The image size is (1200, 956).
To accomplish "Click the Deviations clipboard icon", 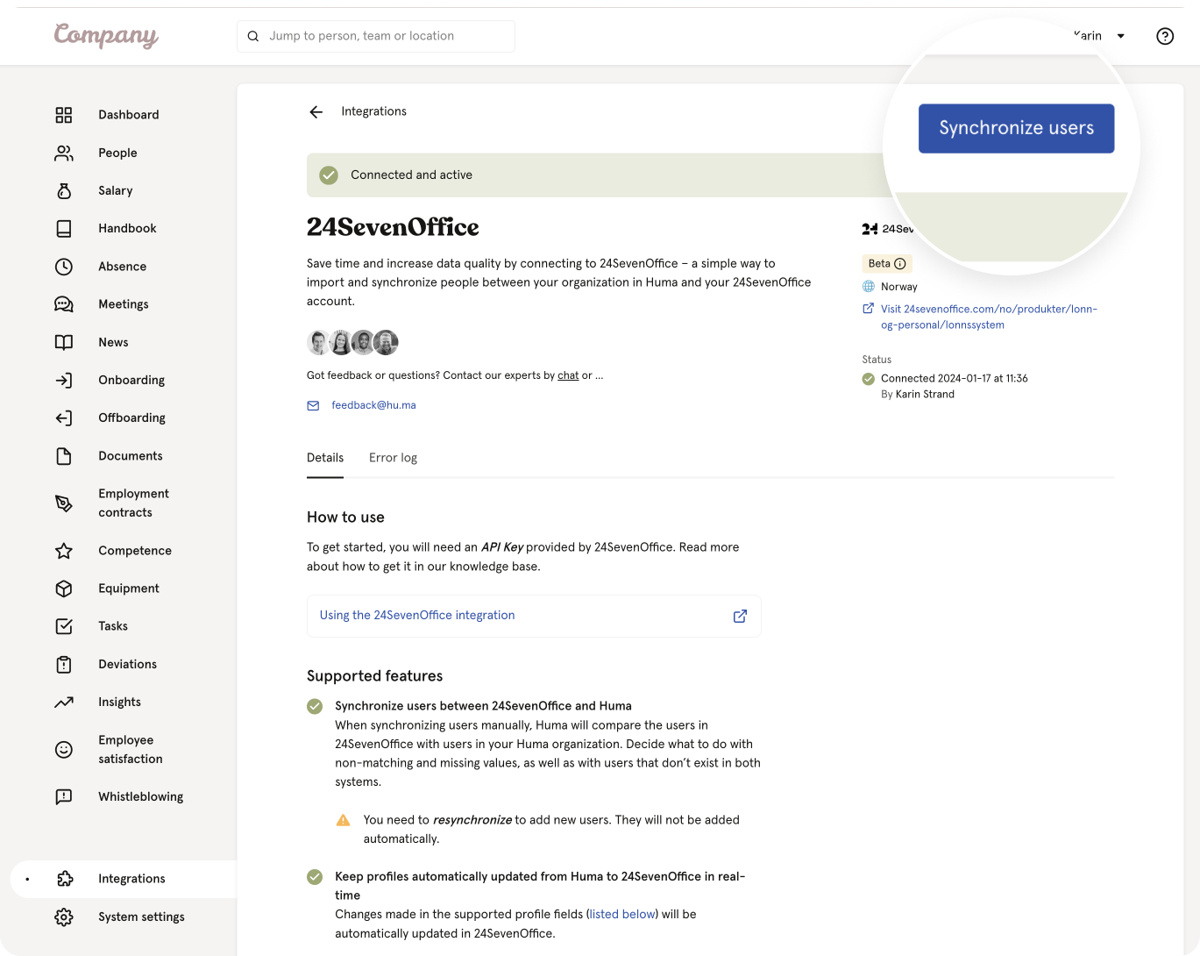I will coord(64,664).
